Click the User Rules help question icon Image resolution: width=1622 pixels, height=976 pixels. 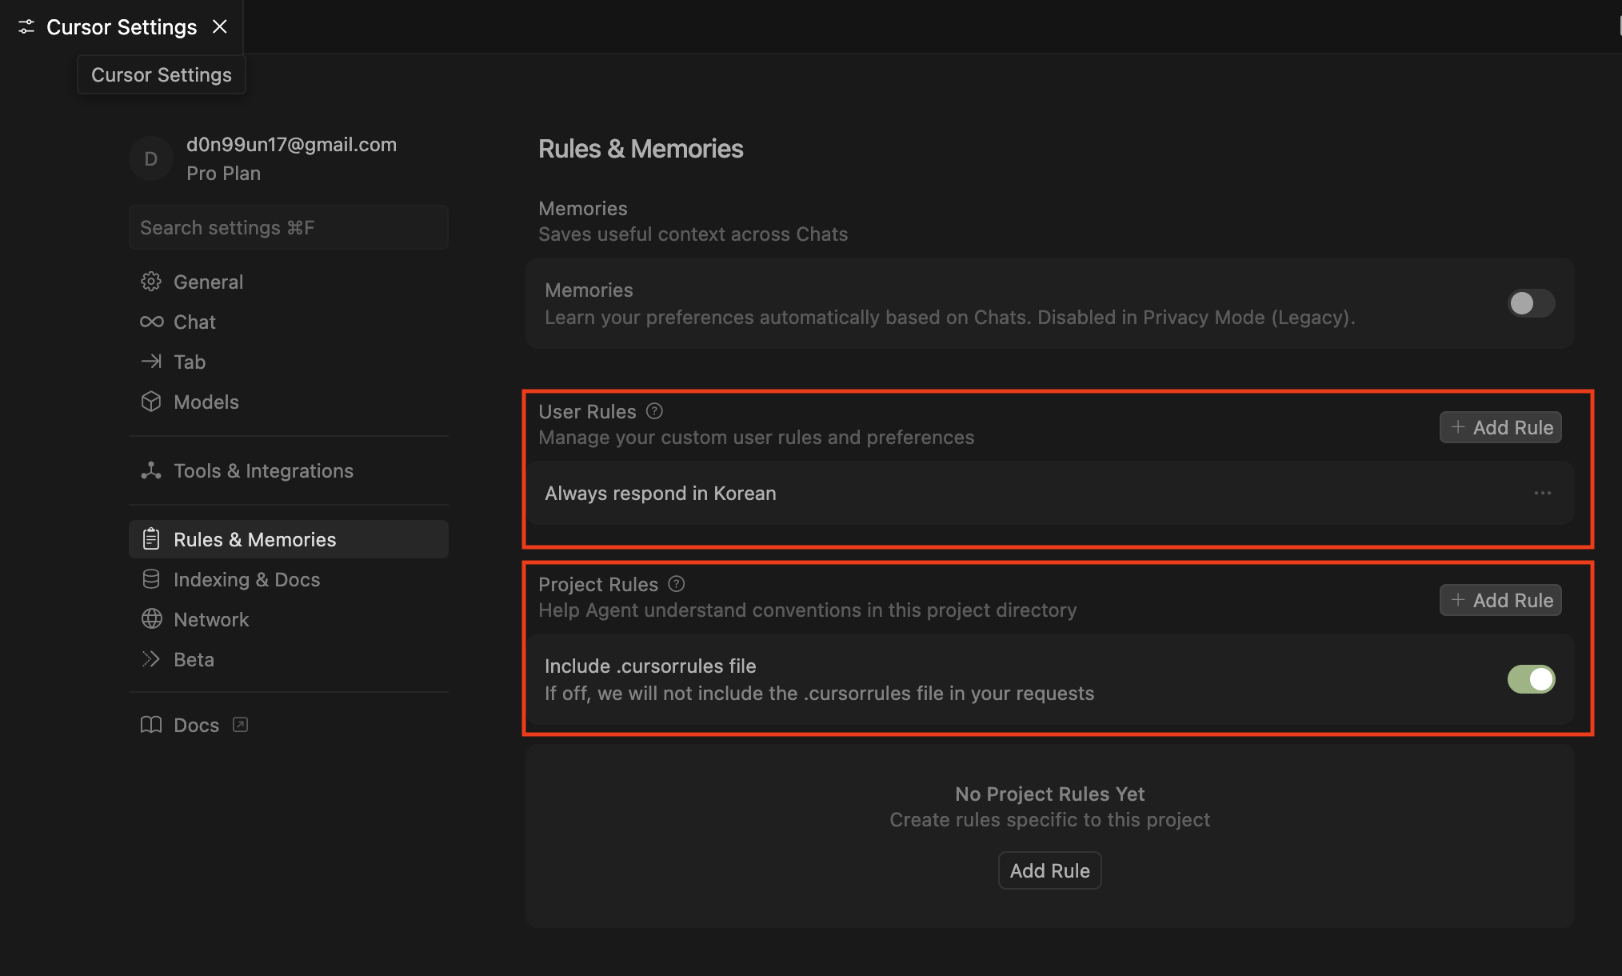point(654,411)
